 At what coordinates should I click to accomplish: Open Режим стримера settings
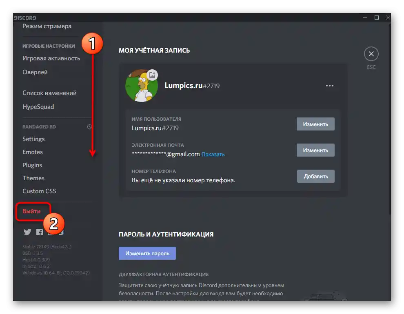coord(47,26)
